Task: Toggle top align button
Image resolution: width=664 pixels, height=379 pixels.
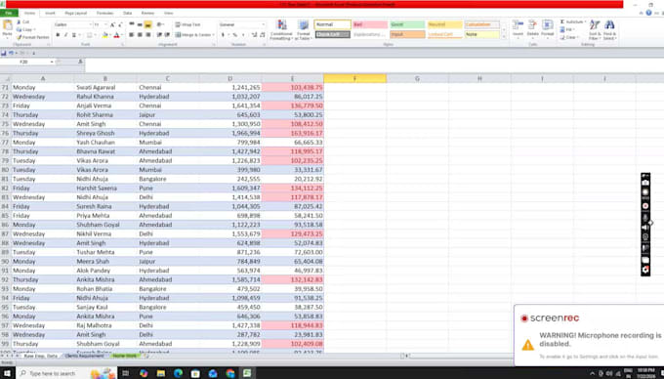Action: pyautogui.click(x=132, y=24)
